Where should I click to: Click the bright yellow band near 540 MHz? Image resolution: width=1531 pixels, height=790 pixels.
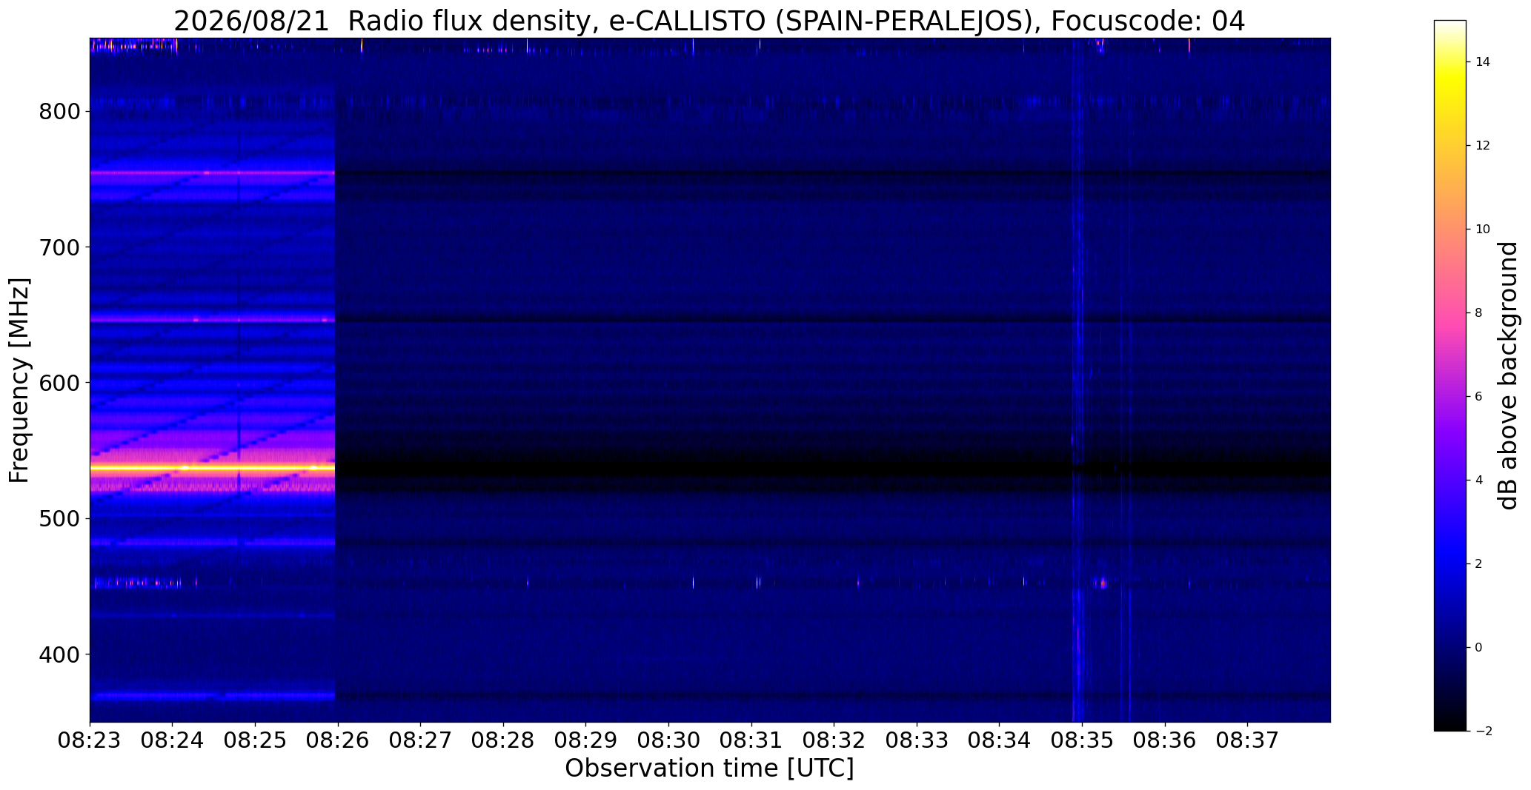tap(212, 468)
